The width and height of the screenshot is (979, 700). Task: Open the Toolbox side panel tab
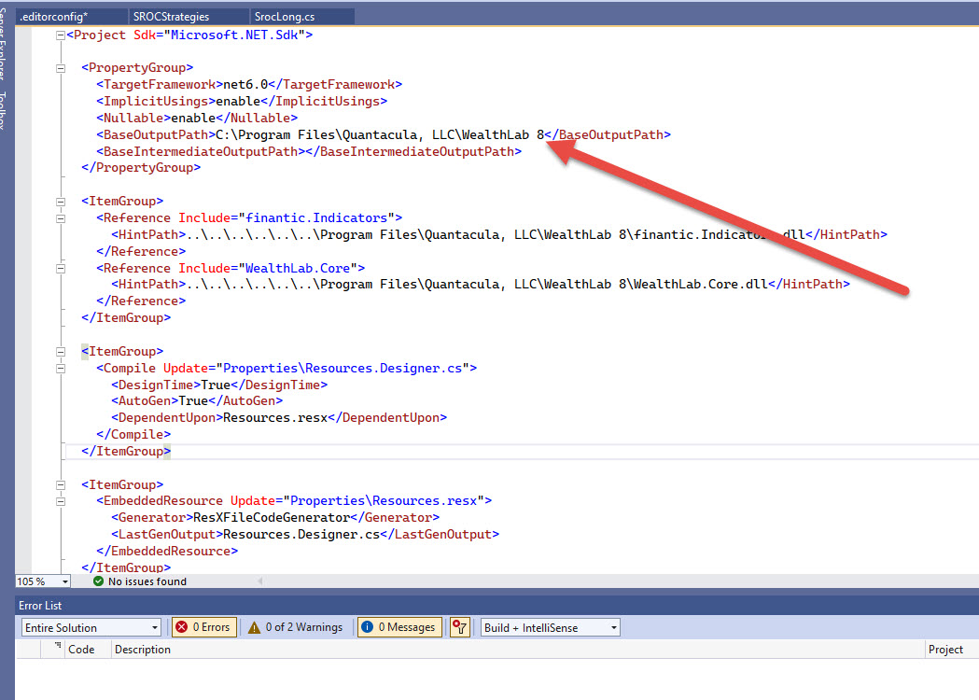(7, 110)
